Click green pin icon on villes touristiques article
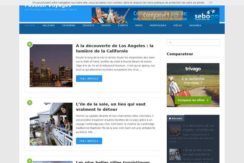Viewport: 244px width, 163px height. tap(30, 161)
